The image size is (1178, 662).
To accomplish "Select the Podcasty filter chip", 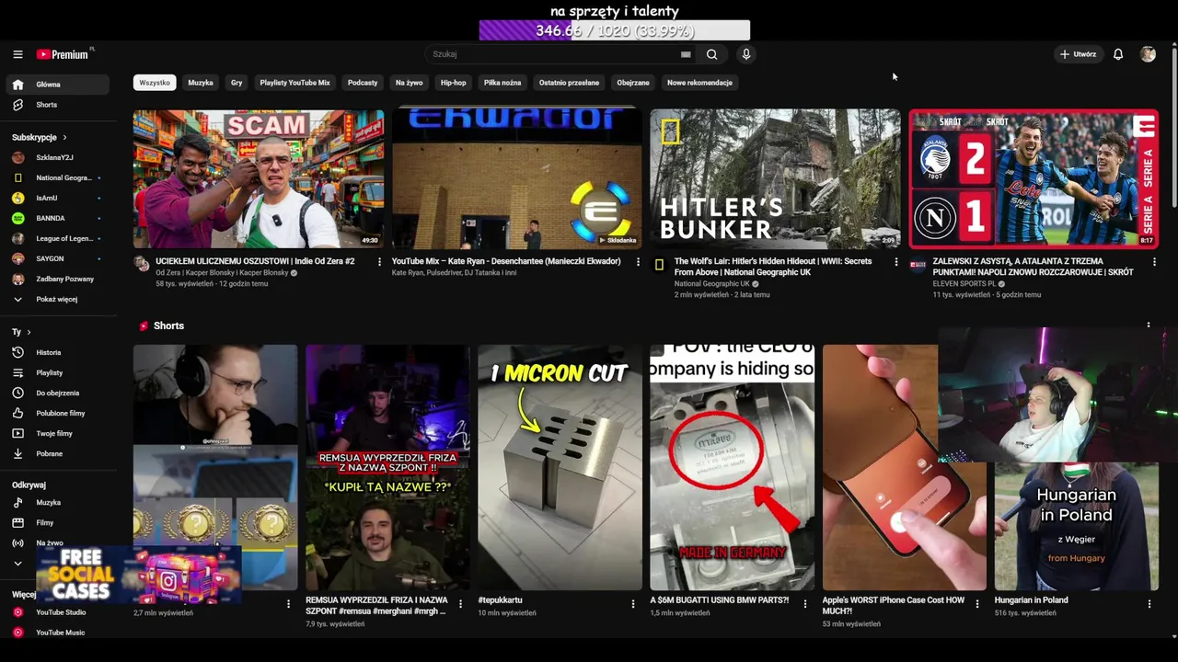I will point(363,83).
